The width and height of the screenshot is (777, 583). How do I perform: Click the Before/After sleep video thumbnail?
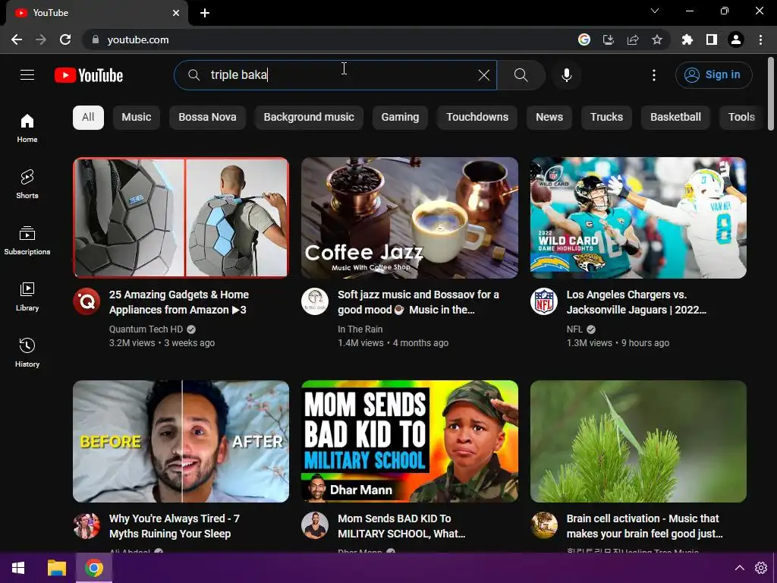[181, 441]
